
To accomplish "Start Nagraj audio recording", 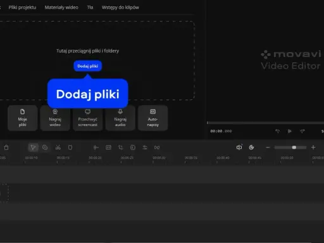I will pos(120,118).
